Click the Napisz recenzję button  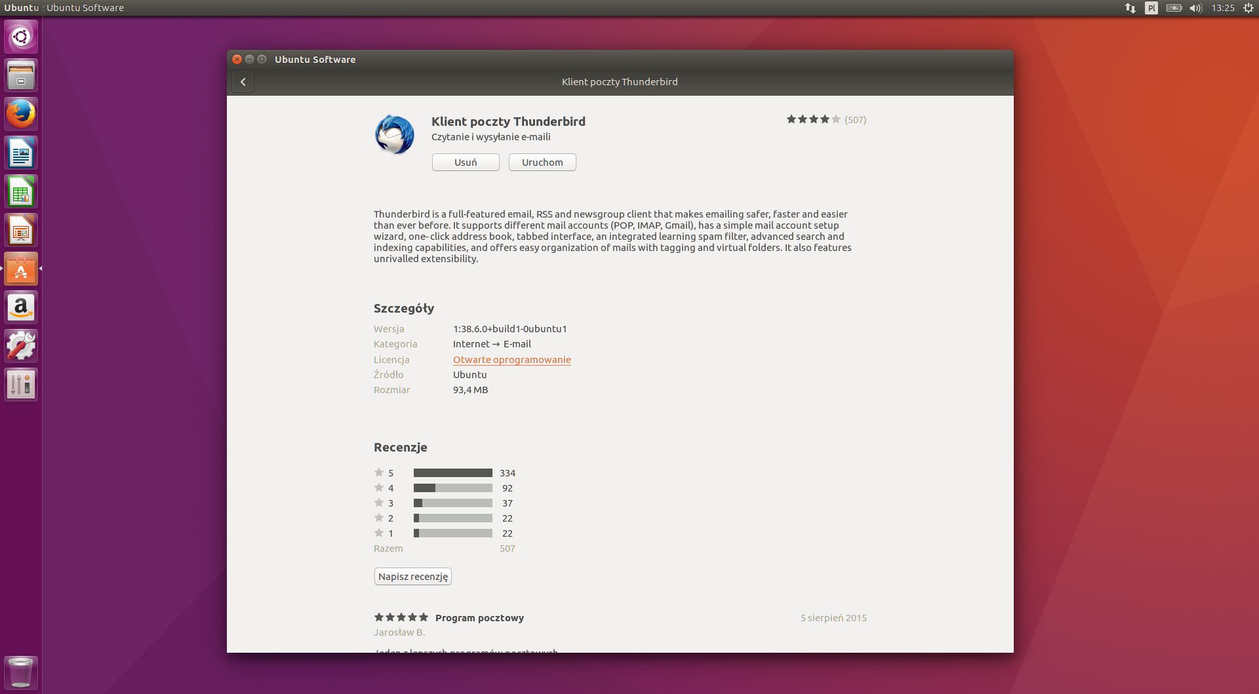pyautogui.click(x=413, y=577)
